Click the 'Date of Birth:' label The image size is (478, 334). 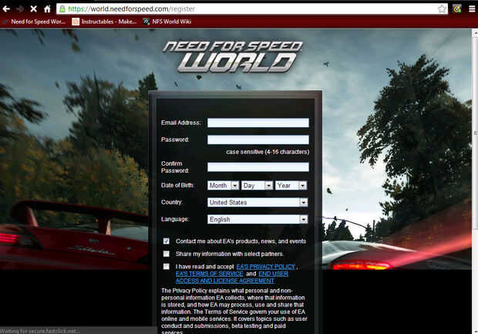click(177, 185)
